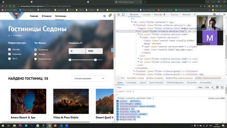The width and height of the screenshot is (227, 128).
Task: Open Telegram from the taskbar
Action: pyautogui.click(x=26, y=126)
